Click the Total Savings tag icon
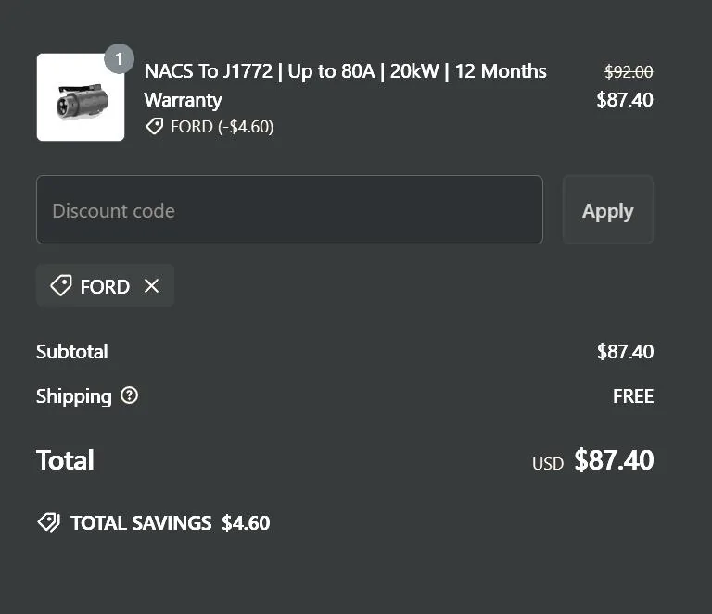This screenshot has width=712, height=614. 48,523
